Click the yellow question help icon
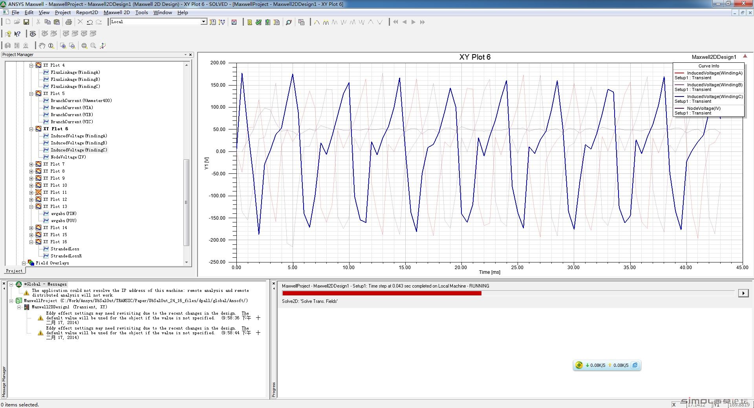754x408 pixels. click(8, 34)
